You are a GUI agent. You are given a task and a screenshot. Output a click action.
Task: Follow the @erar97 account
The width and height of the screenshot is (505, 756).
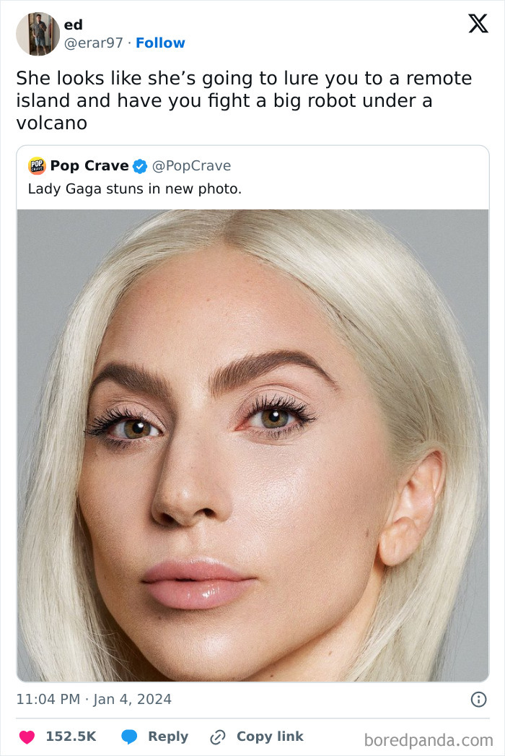click(160, 43)
